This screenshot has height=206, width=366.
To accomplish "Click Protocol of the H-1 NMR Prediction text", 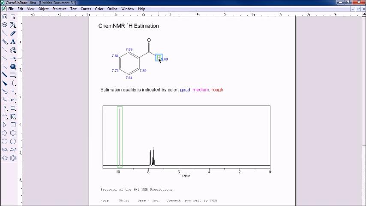I will 137,189.
